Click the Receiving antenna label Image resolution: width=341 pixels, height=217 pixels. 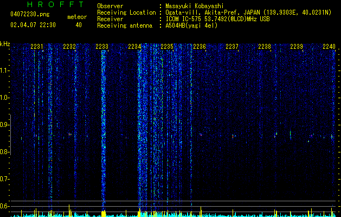pyautogui.click(x=125, y=25)
